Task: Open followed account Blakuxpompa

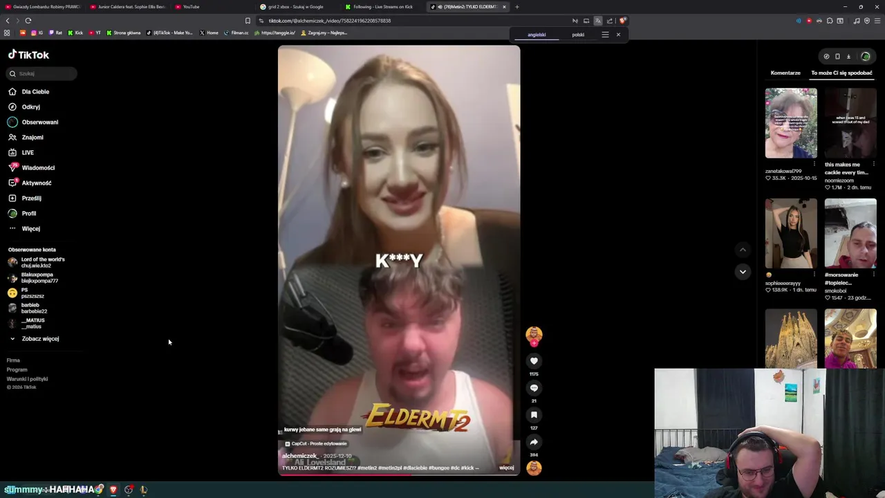Action: coord(32,277)
